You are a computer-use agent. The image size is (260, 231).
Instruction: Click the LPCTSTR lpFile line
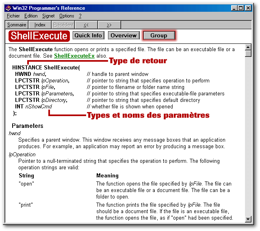[35, 87]
